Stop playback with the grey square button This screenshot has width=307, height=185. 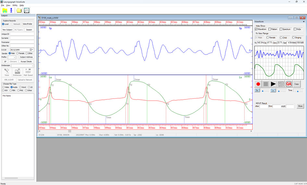tap(266, 84)
